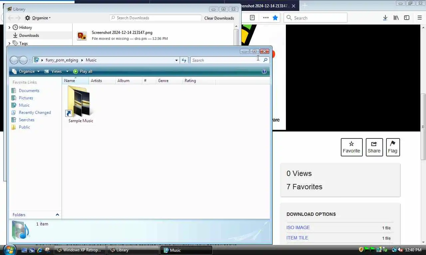Click the Library window vertical scrollbar
426x255 pixels.
tap(236, 35)
